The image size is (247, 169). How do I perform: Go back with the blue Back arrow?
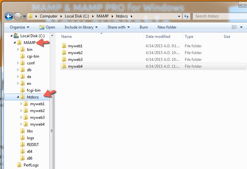tap(9, 16)
